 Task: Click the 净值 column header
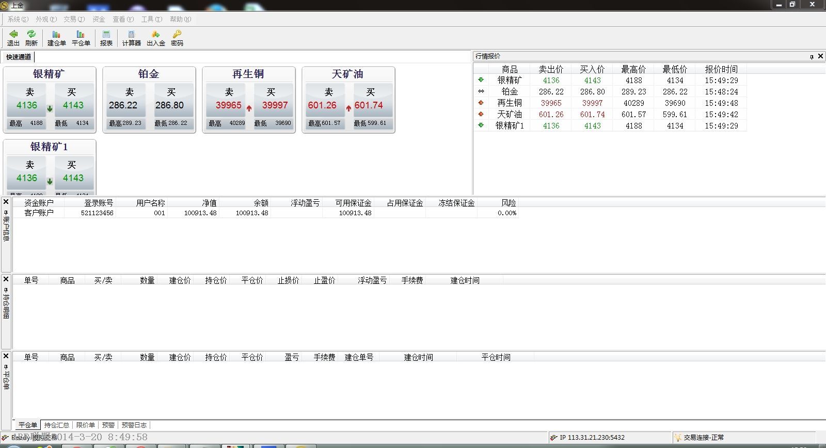209,203
